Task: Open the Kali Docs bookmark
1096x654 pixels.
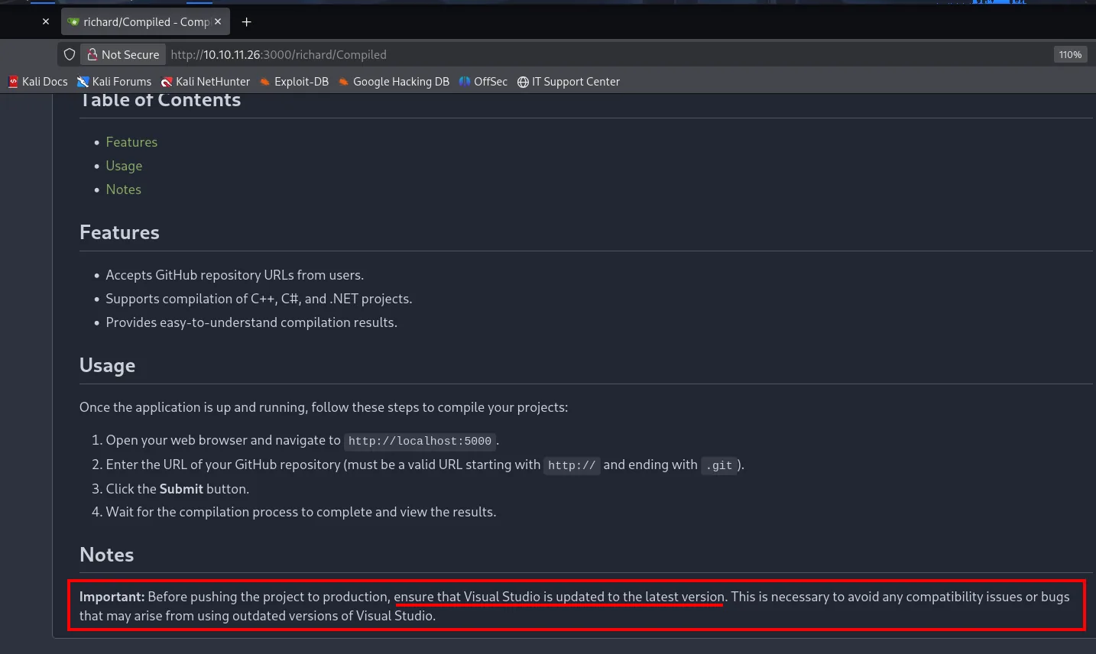Action: pos(38,82)
